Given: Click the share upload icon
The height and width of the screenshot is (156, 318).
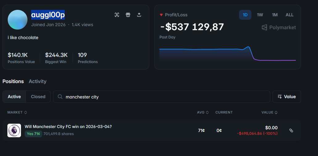Looking at the screenshot, I should click(139, 15).
